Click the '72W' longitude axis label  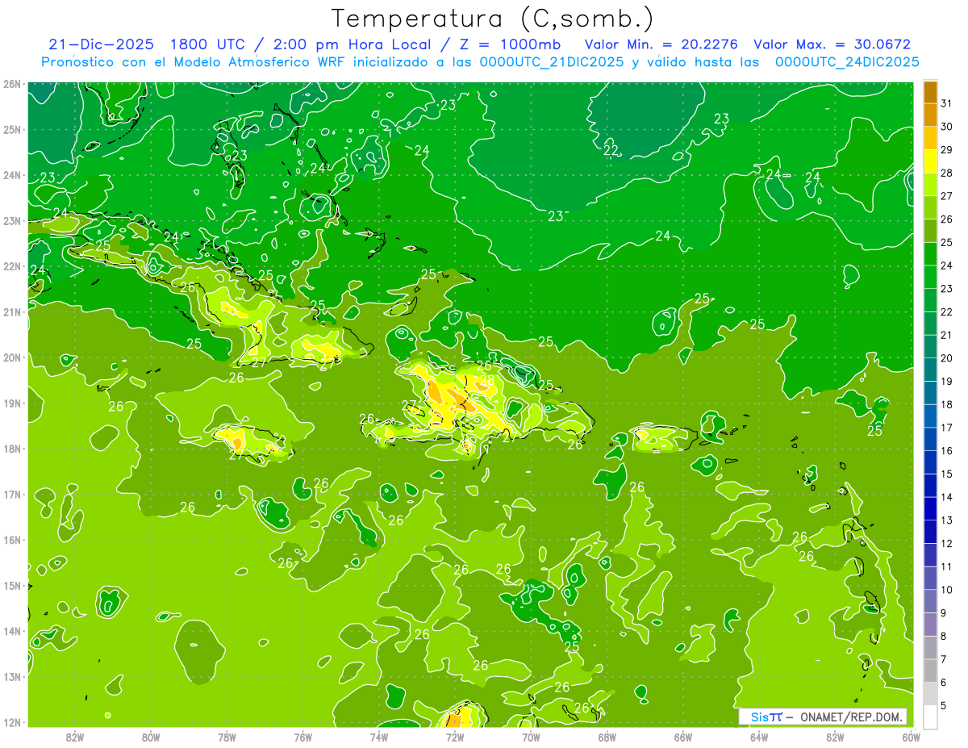455,737
